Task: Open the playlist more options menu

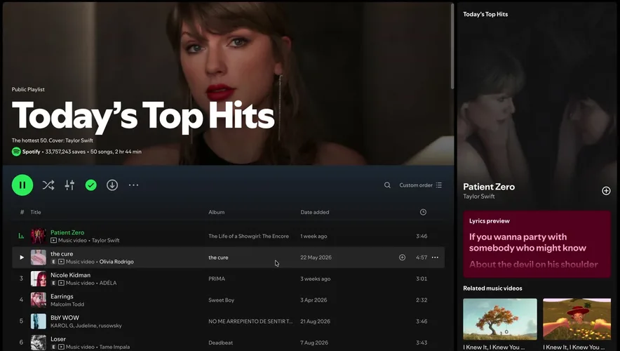Action: tap(134, 185)
